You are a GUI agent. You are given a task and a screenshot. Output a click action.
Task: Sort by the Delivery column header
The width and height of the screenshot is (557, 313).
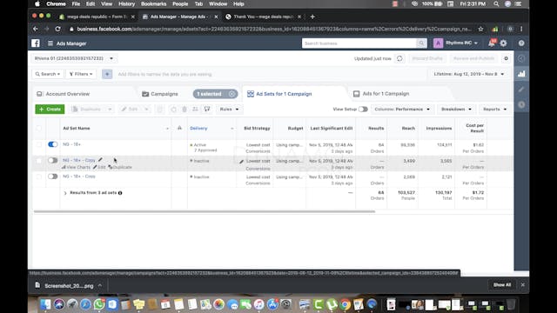pos(198,128)
